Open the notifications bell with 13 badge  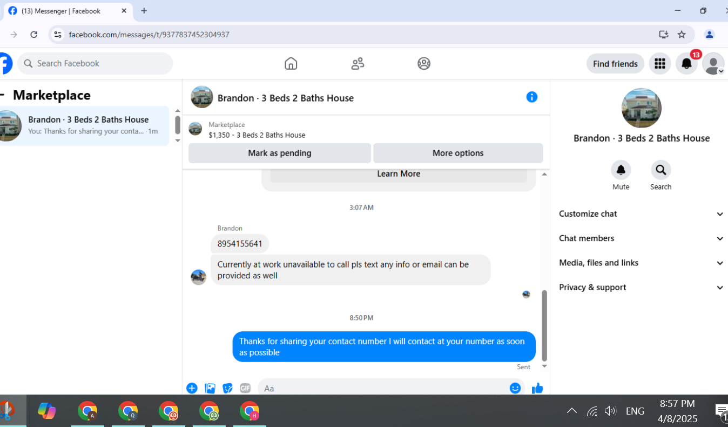pyautogui.click(x=686, y=64)
